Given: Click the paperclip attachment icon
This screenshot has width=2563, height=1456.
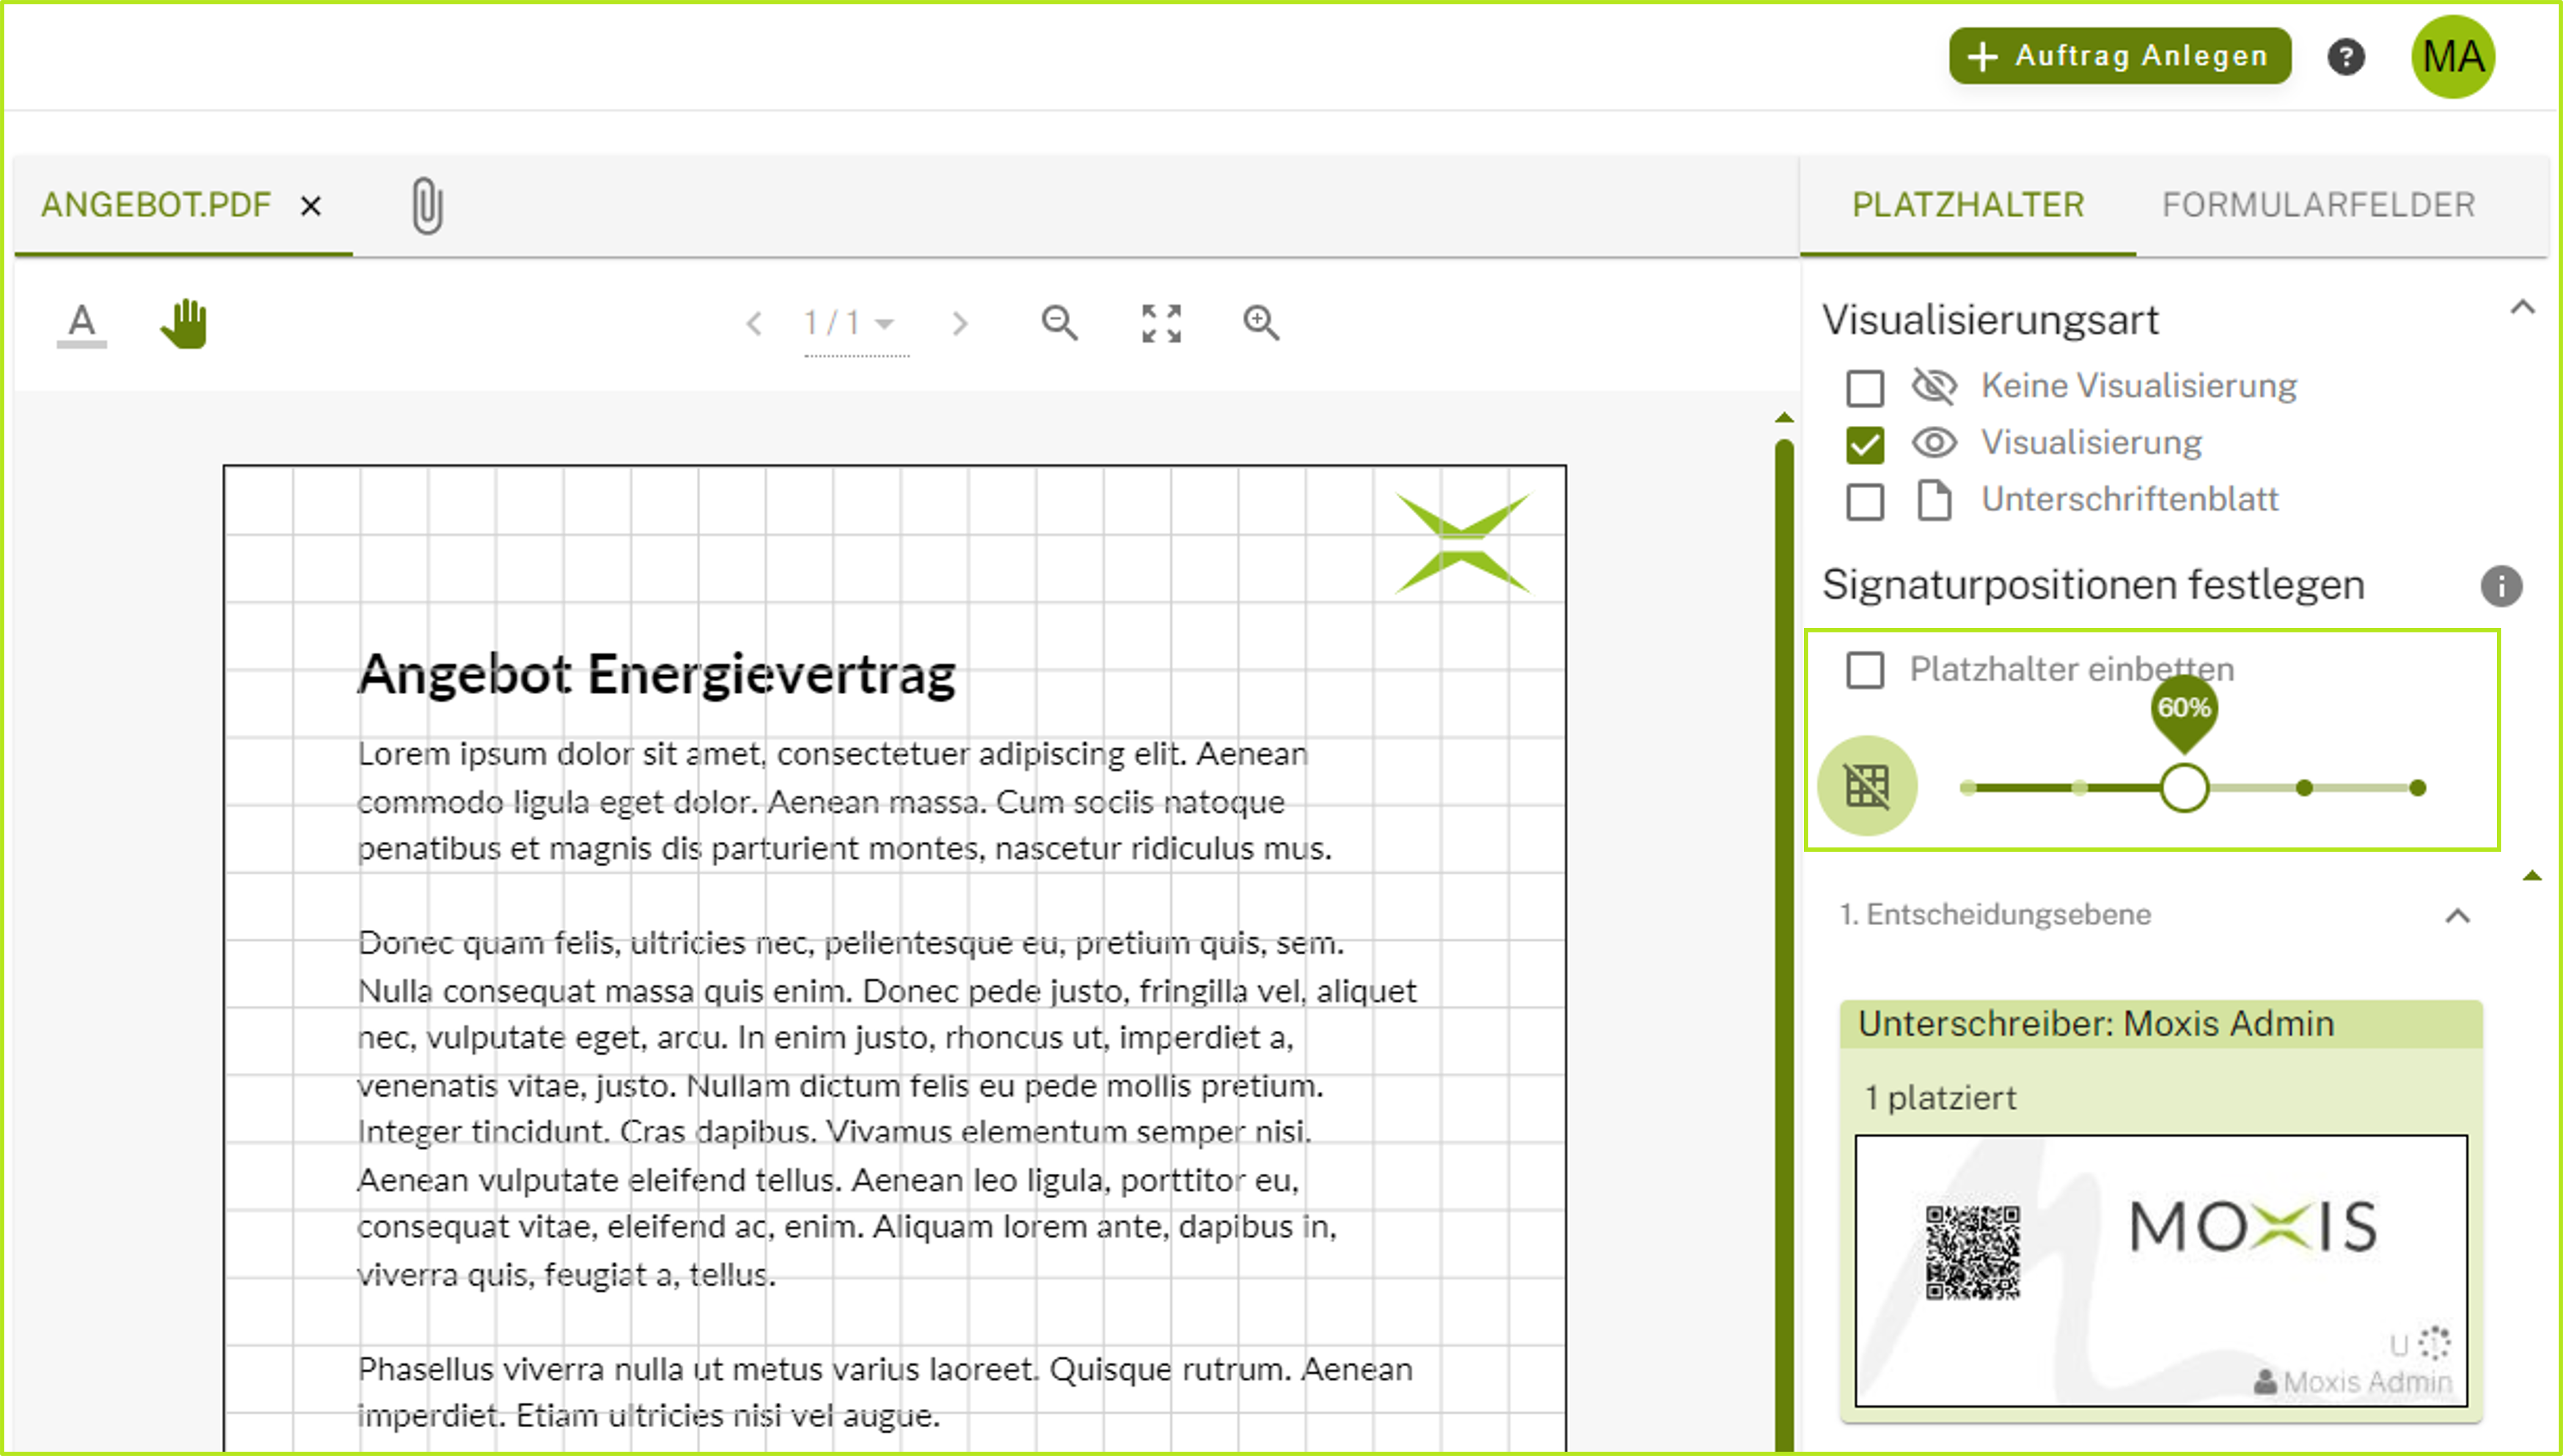Looking at the screenshot, I should pyautogui.click(x=427, y=206).
